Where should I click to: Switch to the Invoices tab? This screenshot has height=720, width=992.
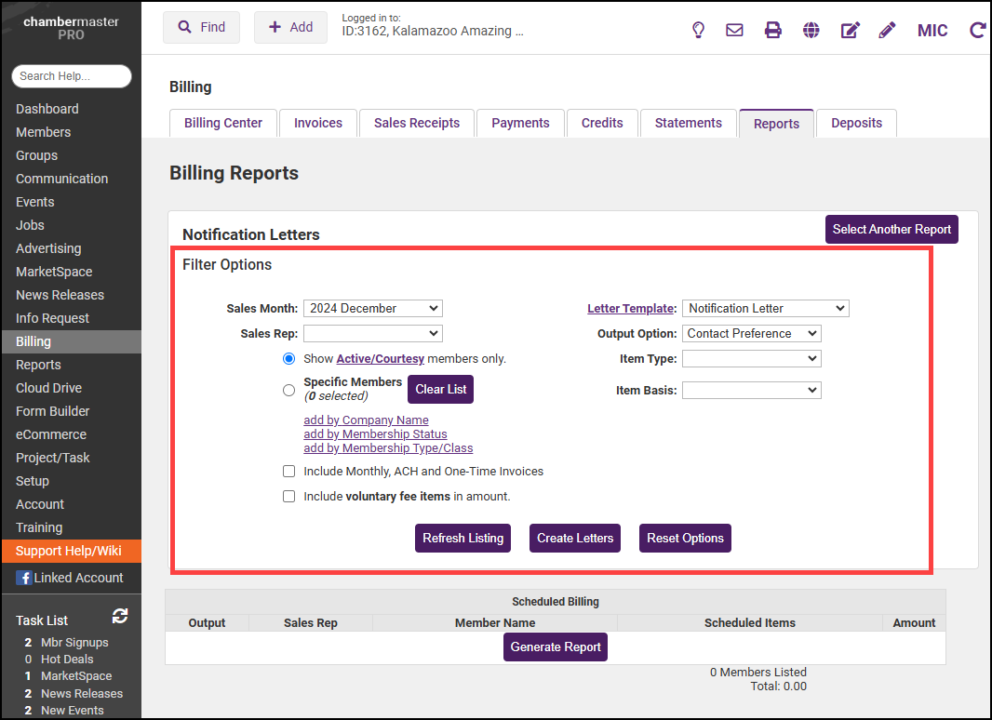[318, 124]
